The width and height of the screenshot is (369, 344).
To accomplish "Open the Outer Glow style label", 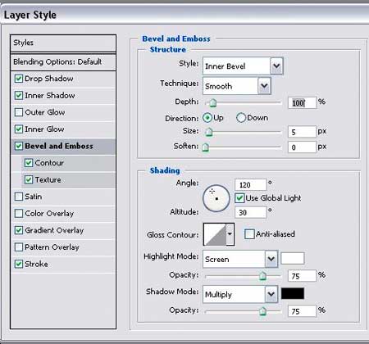I will pyautogui.click(x=45, y=112).
